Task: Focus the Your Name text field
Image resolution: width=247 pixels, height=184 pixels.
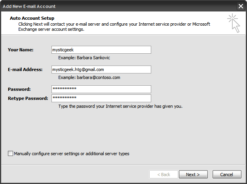Action: (x=101, y=50)
